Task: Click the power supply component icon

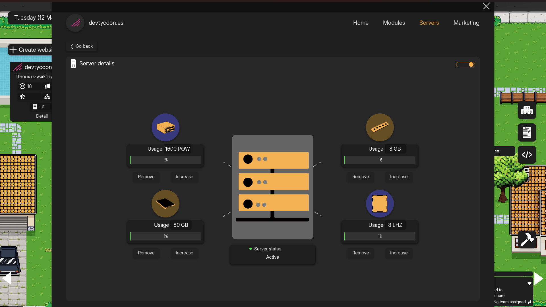Action: (x=165, y=127)
